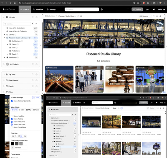The width and height of the screenshot is (167, 158).
Task: Toggle Show Table of Contents checkbox
Action: 12,101
